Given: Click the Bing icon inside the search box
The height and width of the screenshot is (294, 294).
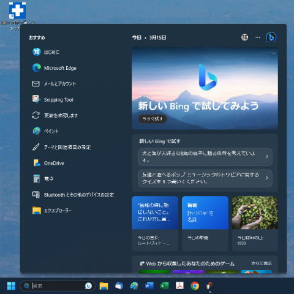Looking at the screenshot, I should [x=88, y=286].
